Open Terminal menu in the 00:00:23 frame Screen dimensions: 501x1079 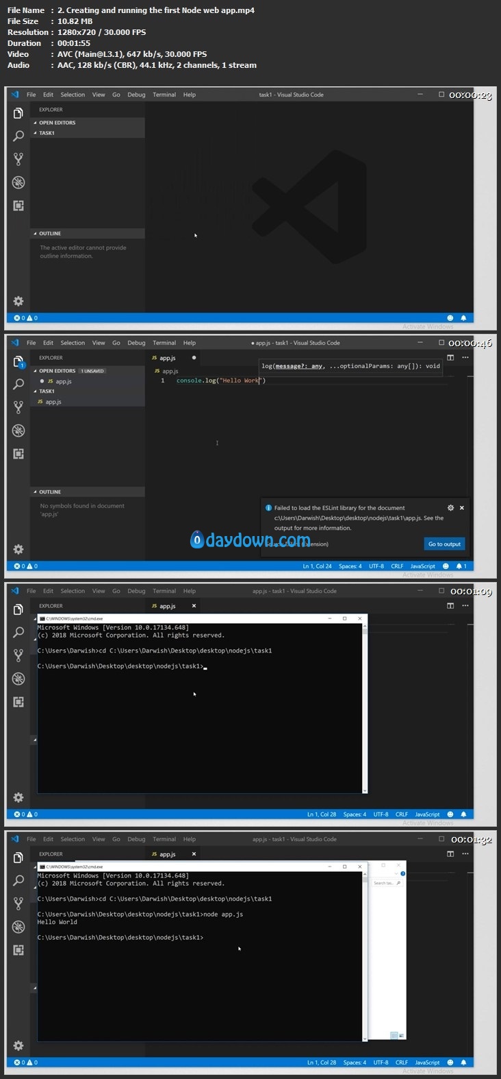click(164, 95)
